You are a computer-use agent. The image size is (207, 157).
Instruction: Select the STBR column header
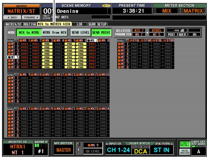[168, 41]
